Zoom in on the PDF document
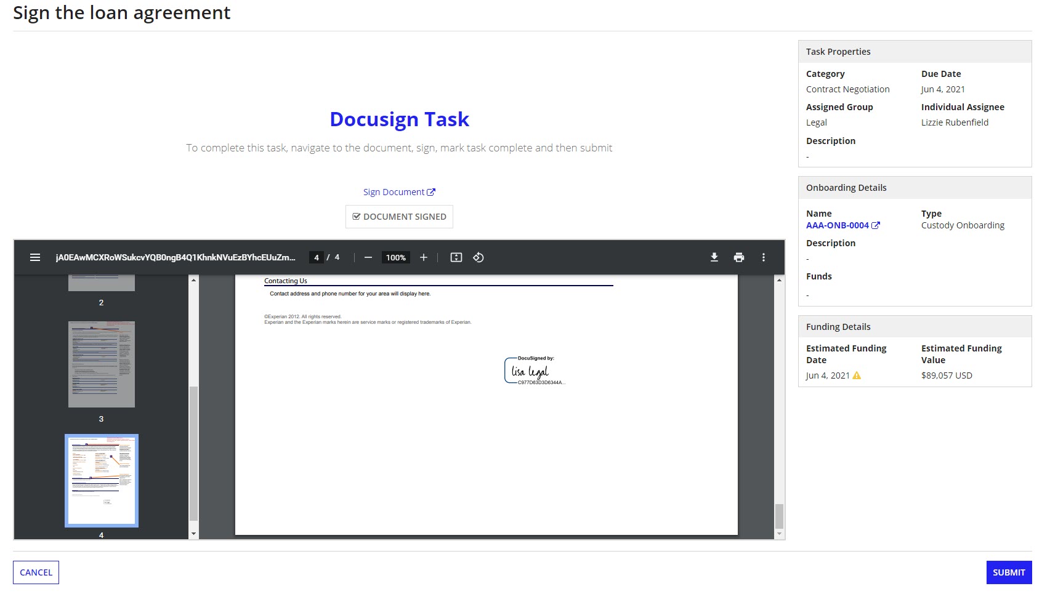This screenshot has height=602, width=1042. [x=424, y=257]
